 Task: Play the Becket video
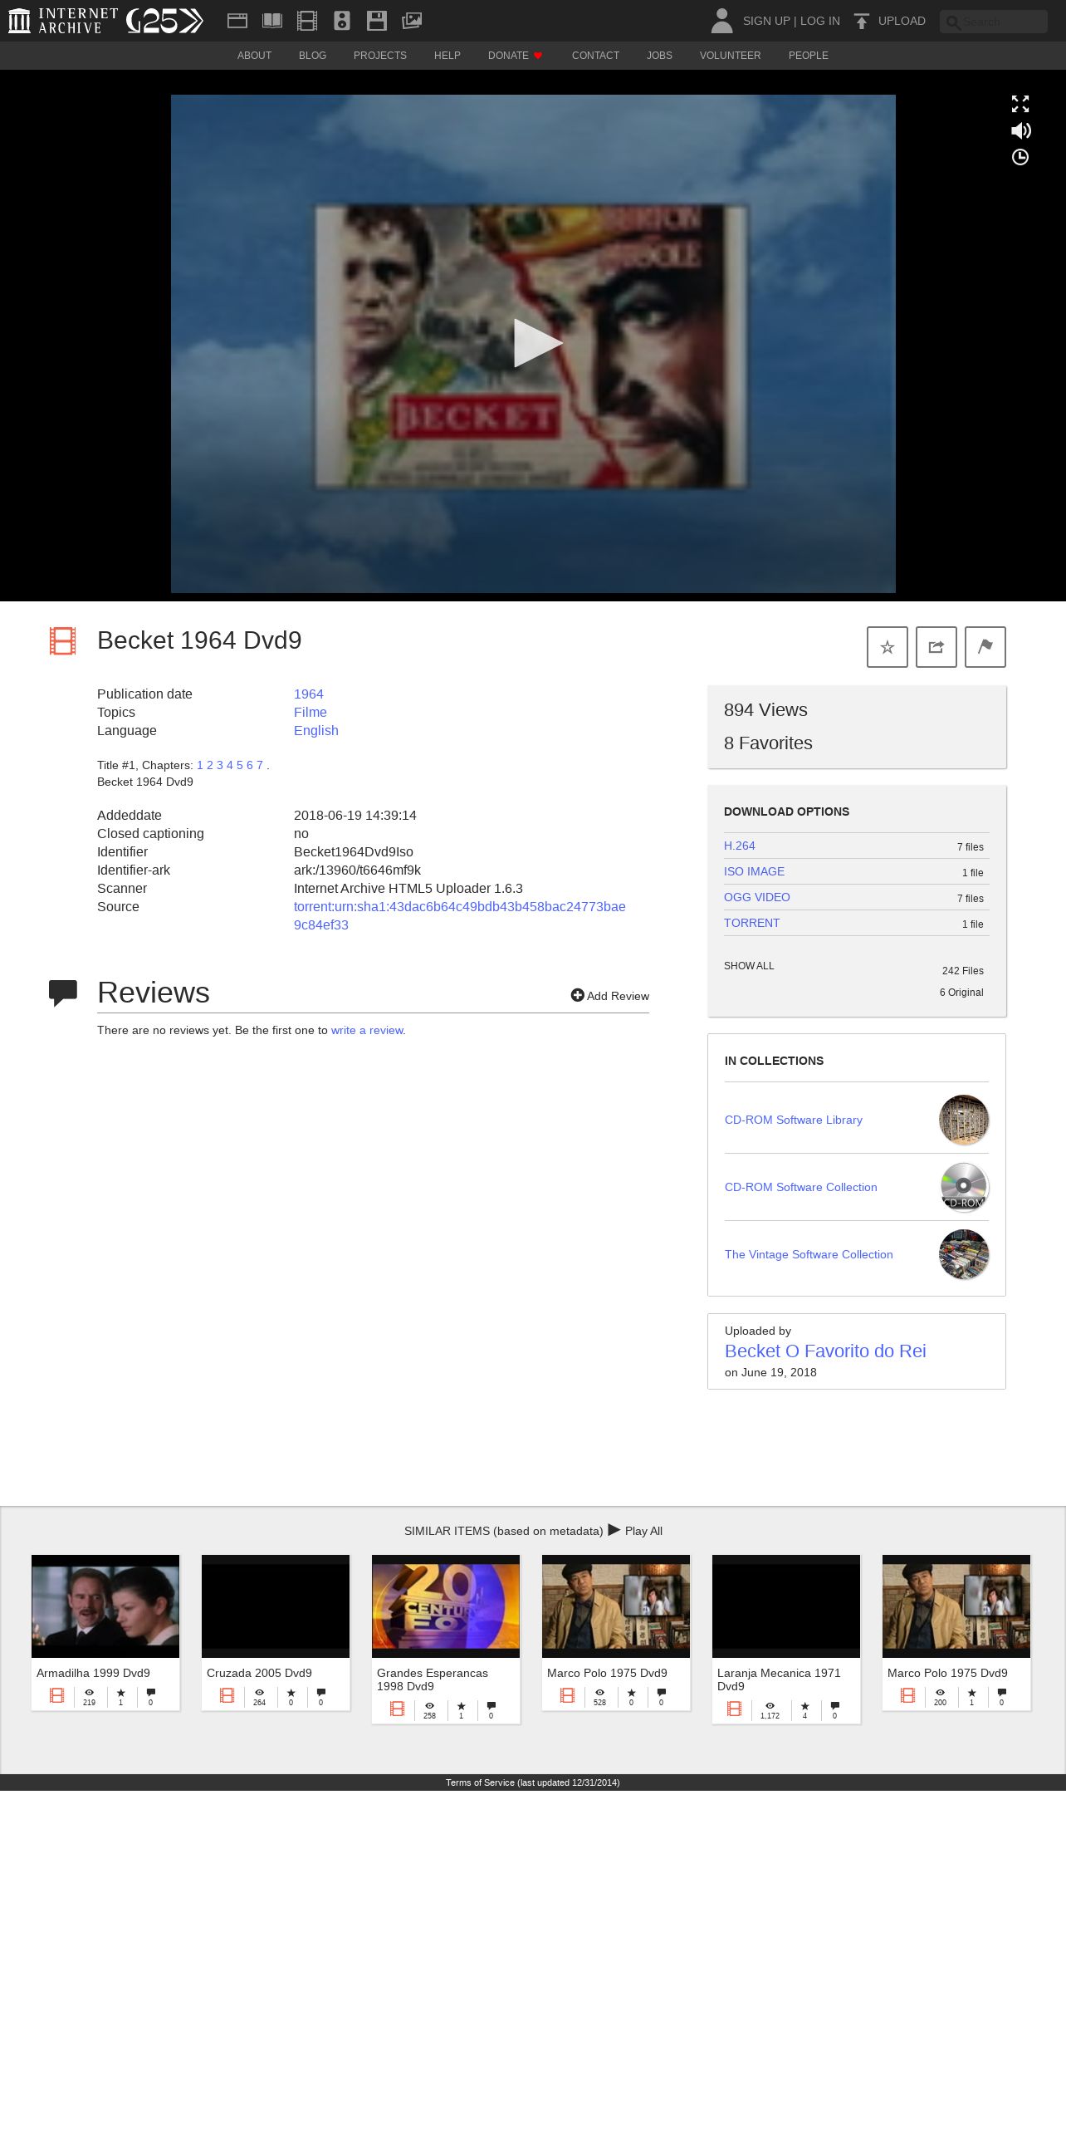(x=538, y=343)
